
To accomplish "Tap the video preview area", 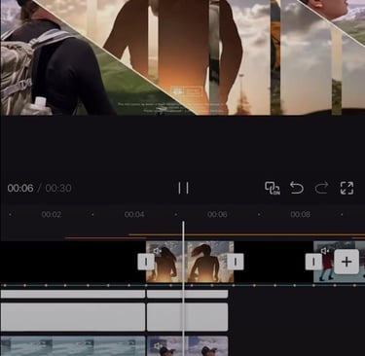I will (182, 57).
